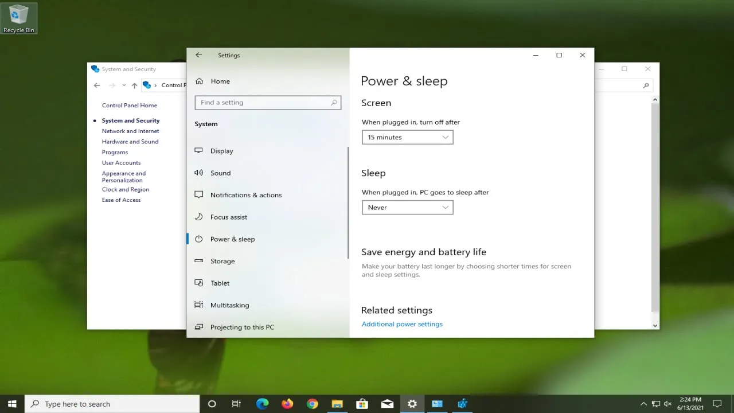This screenshot has width=734, height=413.
Task: Click the volume icon in system tray
Action: coord(668,404)
